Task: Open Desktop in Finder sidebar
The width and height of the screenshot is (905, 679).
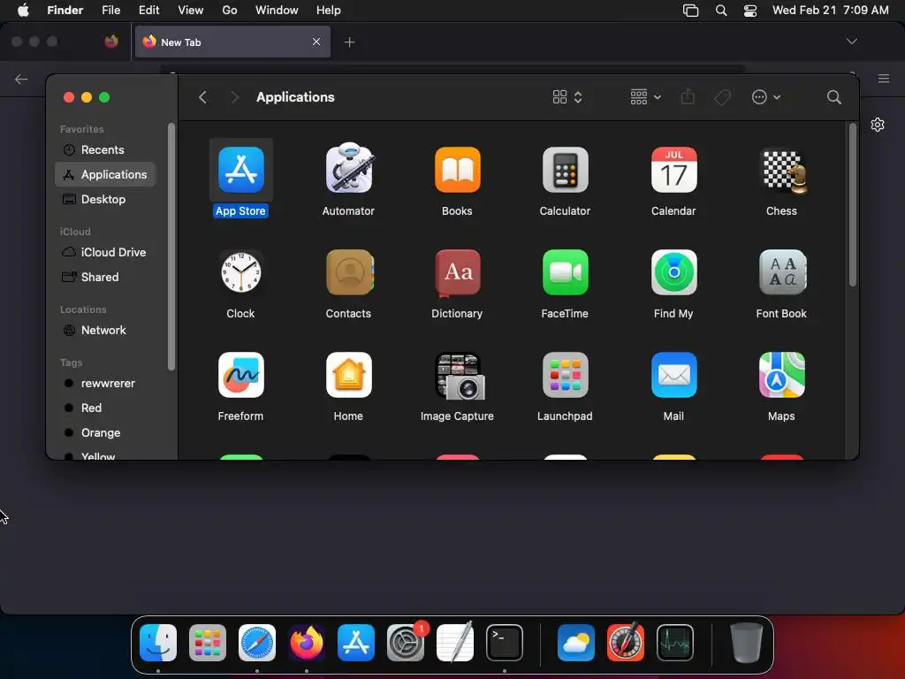Action: pyautogui.click(x=105, y=199)
